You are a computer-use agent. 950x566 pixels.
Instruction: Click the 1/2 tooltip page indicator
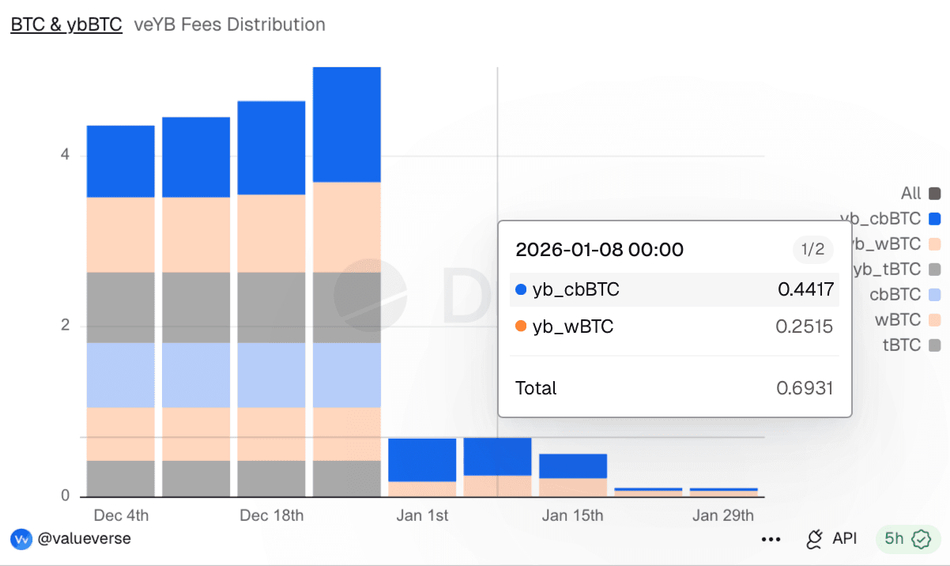(x=813, y=251)
